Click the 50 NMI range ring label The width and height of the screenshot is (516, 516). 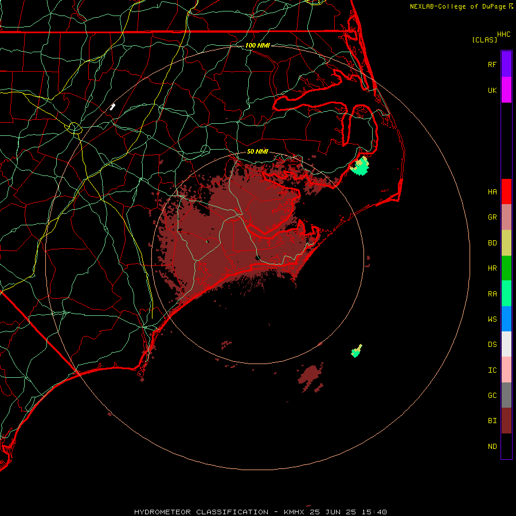coord(257,151)
